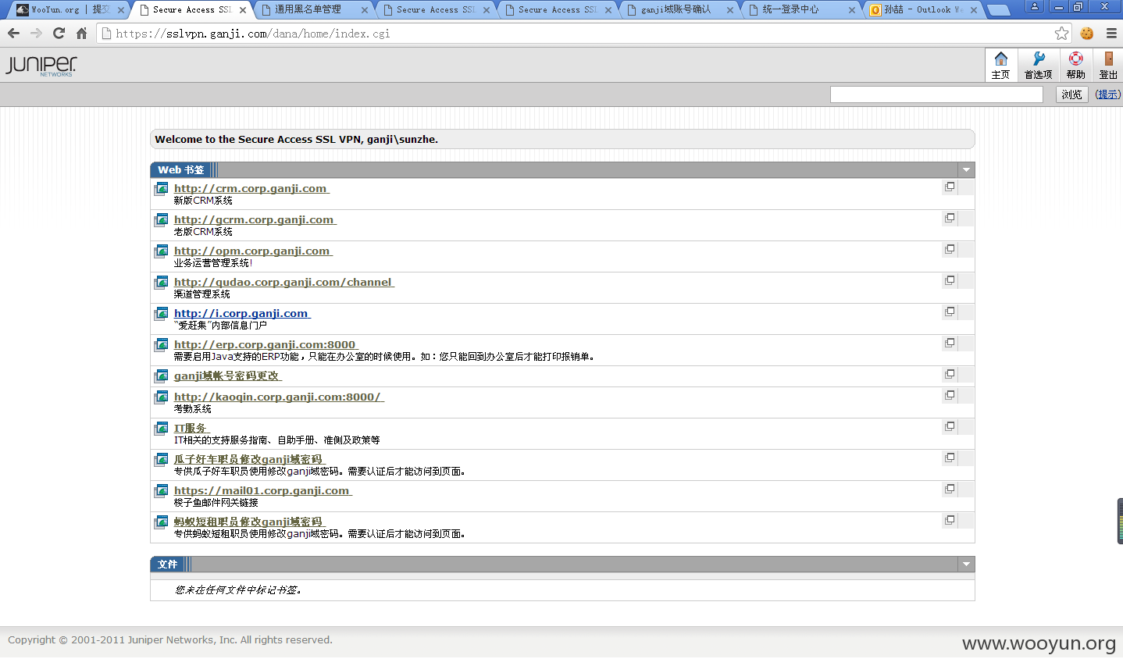This screenshot has height=666, width=1123.
Task: Click the 浏览 browse button
Action: (1072, 94)
